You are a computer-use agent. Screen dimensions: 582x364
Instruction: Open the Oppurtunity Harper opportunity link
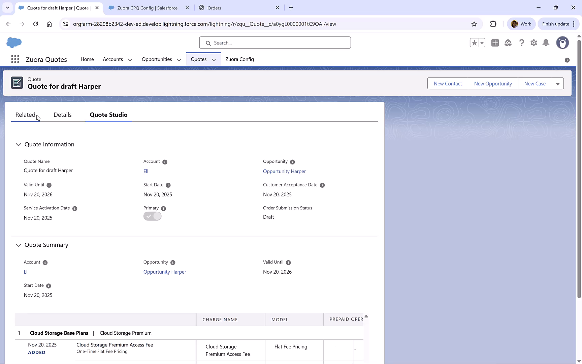tap(284, 171)
